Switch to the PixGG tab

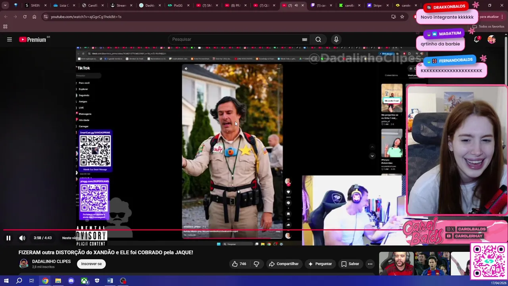tap(179, 6)
